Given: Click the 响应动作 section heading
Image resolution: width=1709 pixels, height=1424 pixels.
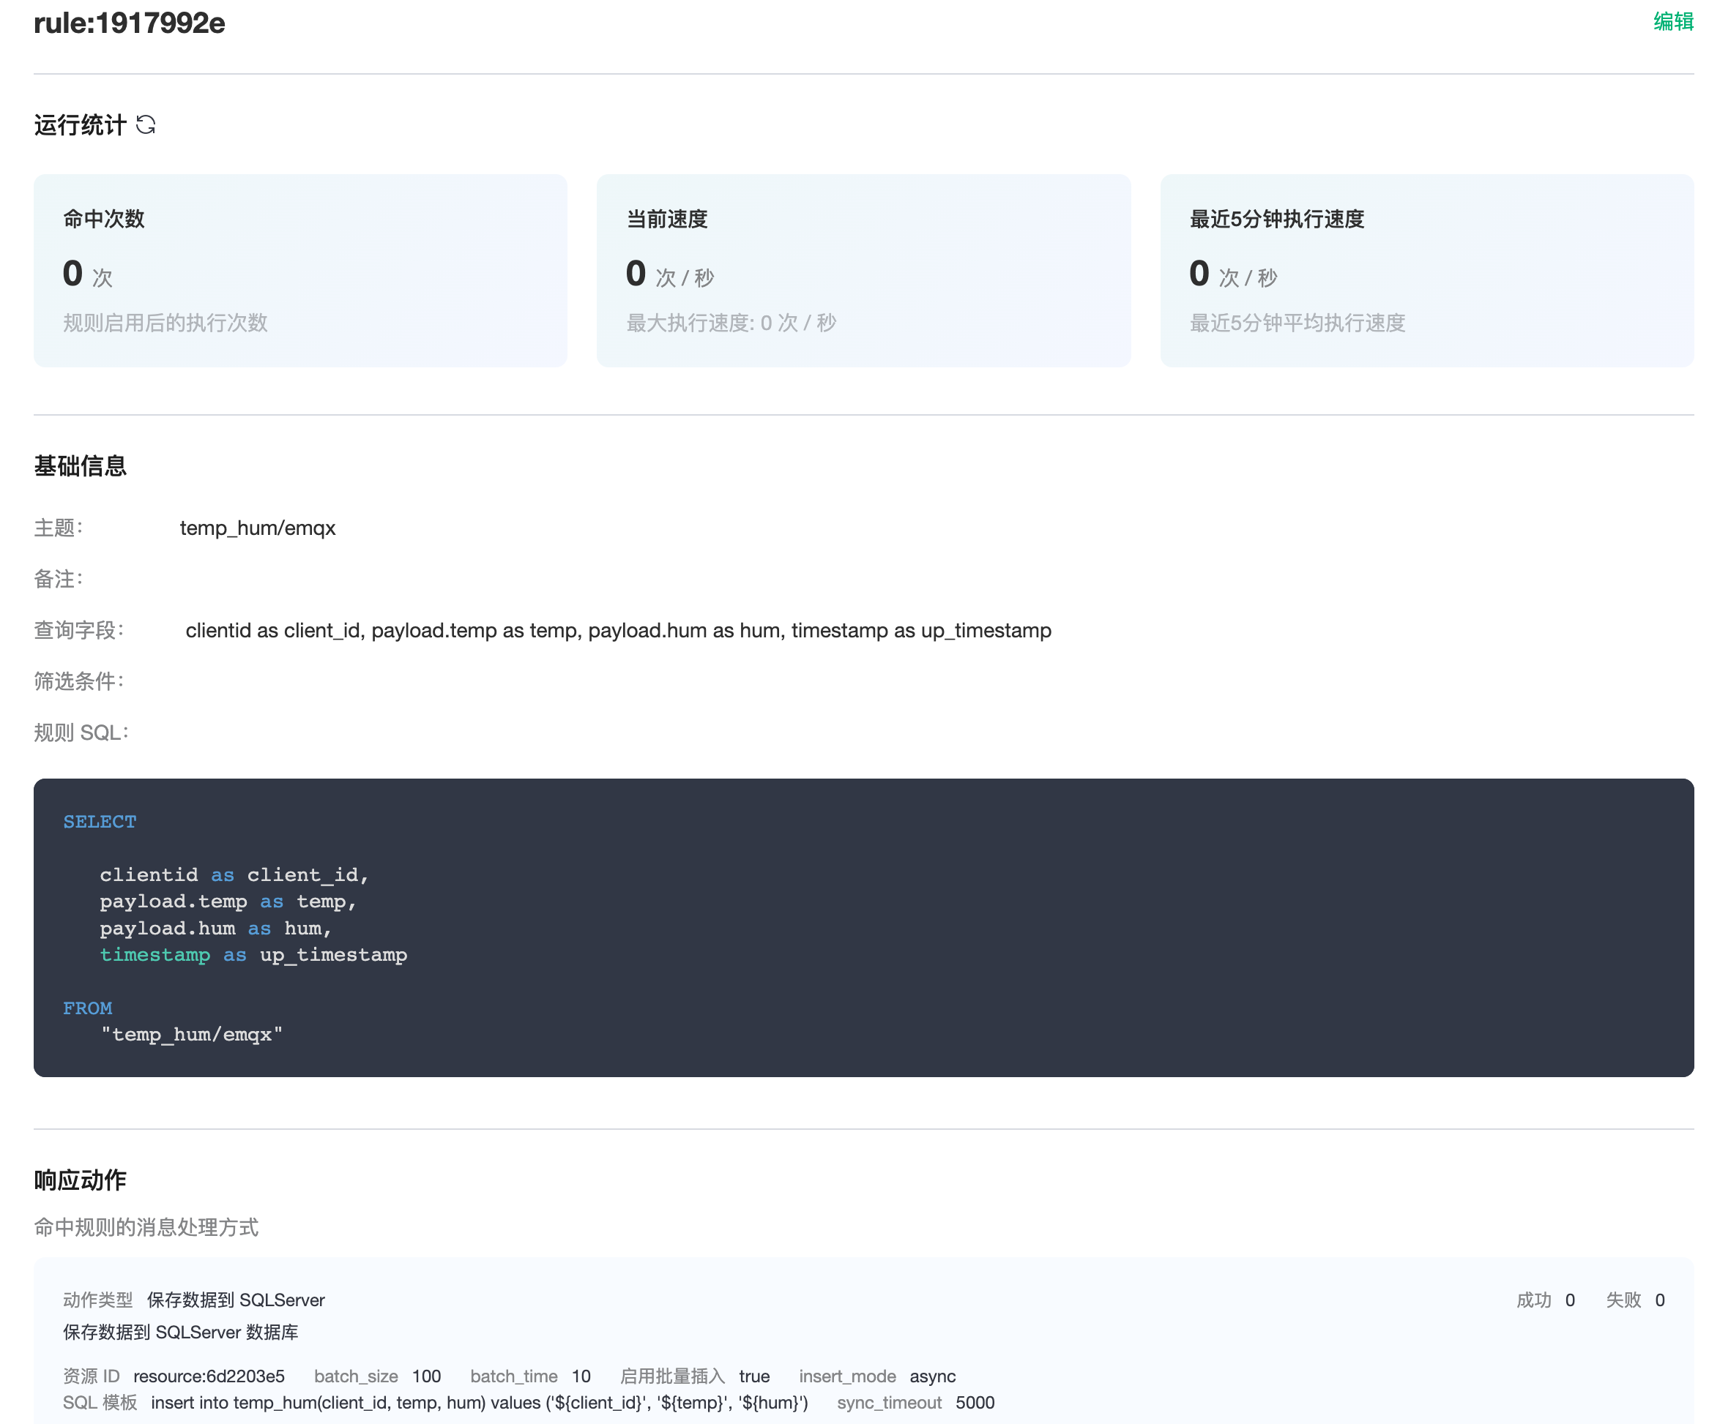Looking at the screenshot, I should [80, 1180].
